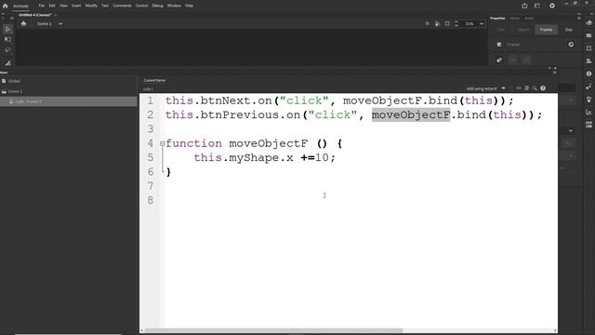The image size is (595, 335).
Task: Click the Actions panel help icon
Action: coord(543,88)
